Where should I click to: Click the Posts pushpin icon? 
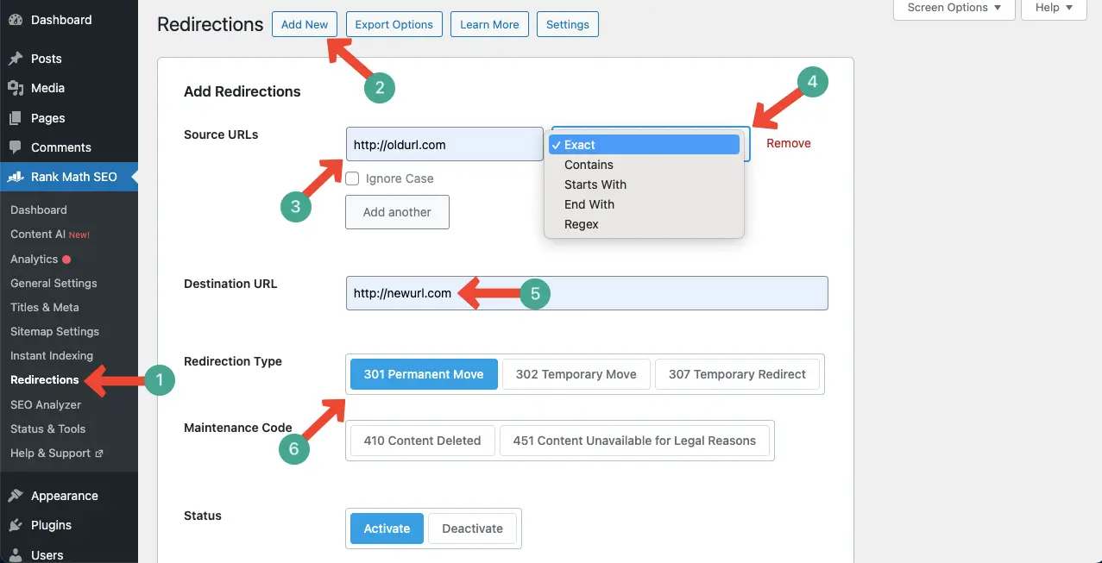point(16,59)
